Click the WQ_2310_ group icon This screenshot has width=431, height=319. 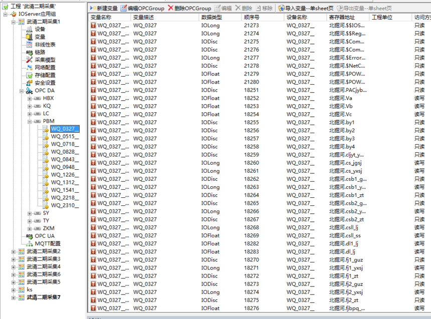(x=46, y=205)
